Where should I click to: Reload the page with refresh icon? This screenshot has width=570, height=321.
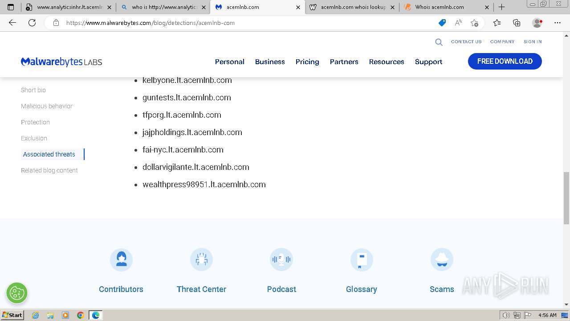(32, 23)
